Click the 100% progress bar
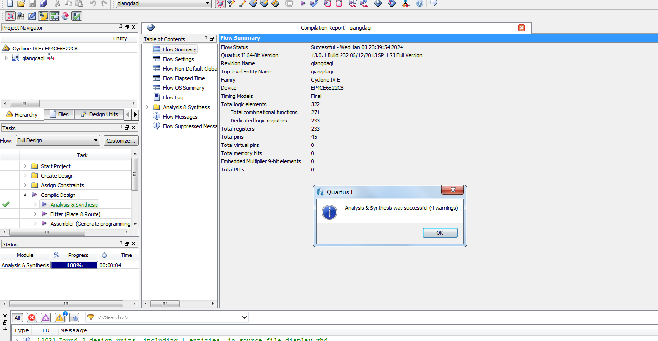658x341 pixels. click(74, 265)
